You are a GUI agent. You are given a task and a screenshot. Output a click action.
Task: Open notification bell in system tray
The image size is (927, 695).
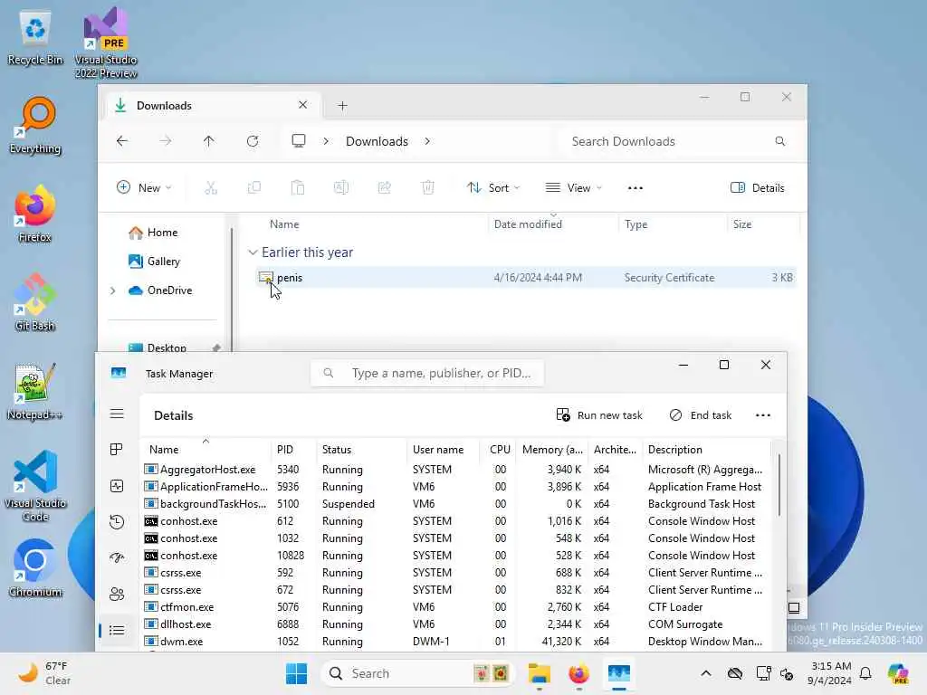pos(865,673)
